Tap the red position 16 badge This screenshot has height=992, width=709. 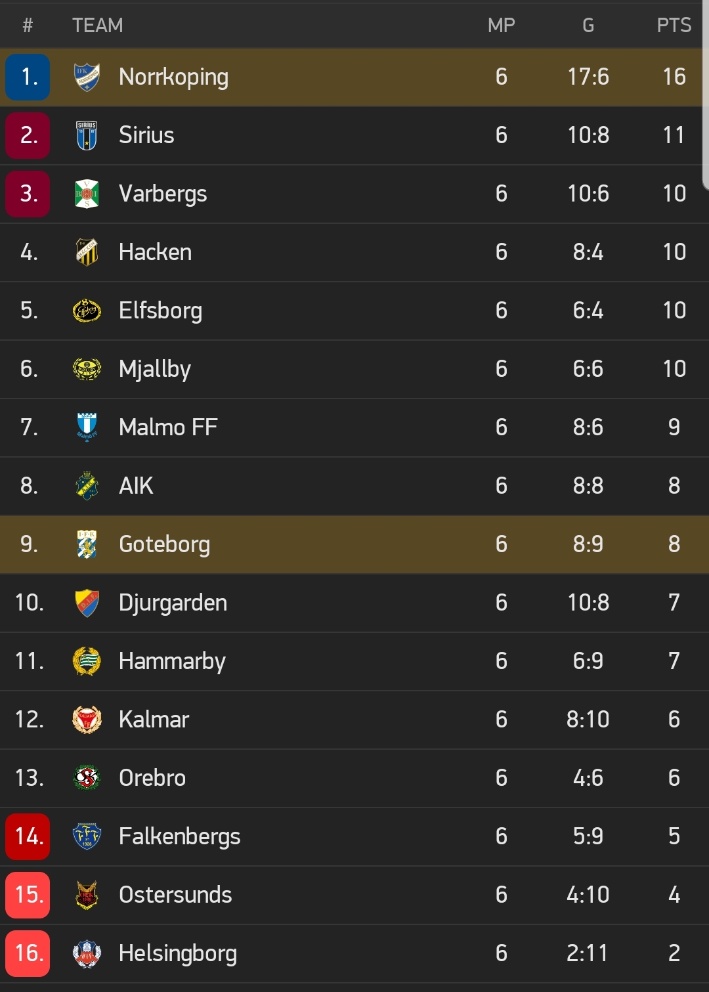[28, 953]
